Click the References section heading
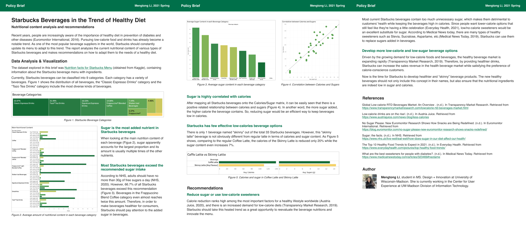The height and width of the screenshot is (227, 526). [x=373, y=98]
